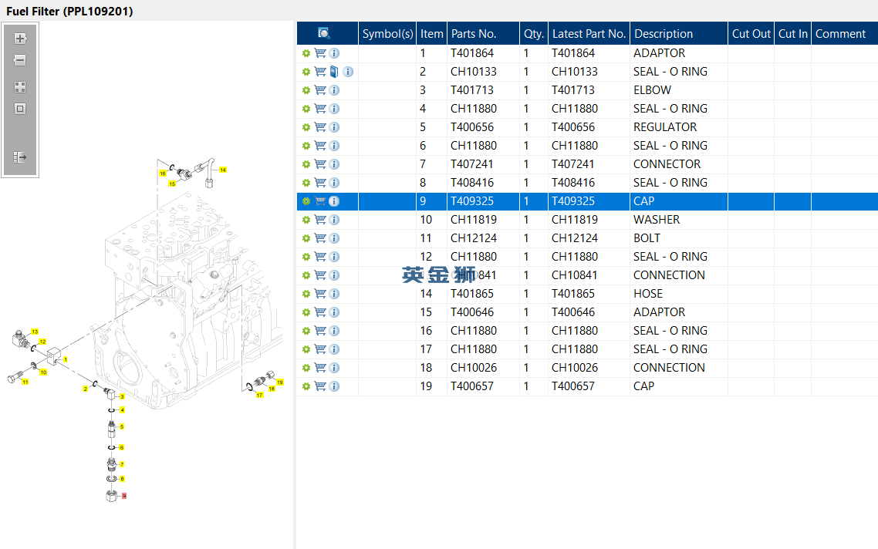Click callout 19 in the diagram
878x549 pixels.
pos(280,382)
